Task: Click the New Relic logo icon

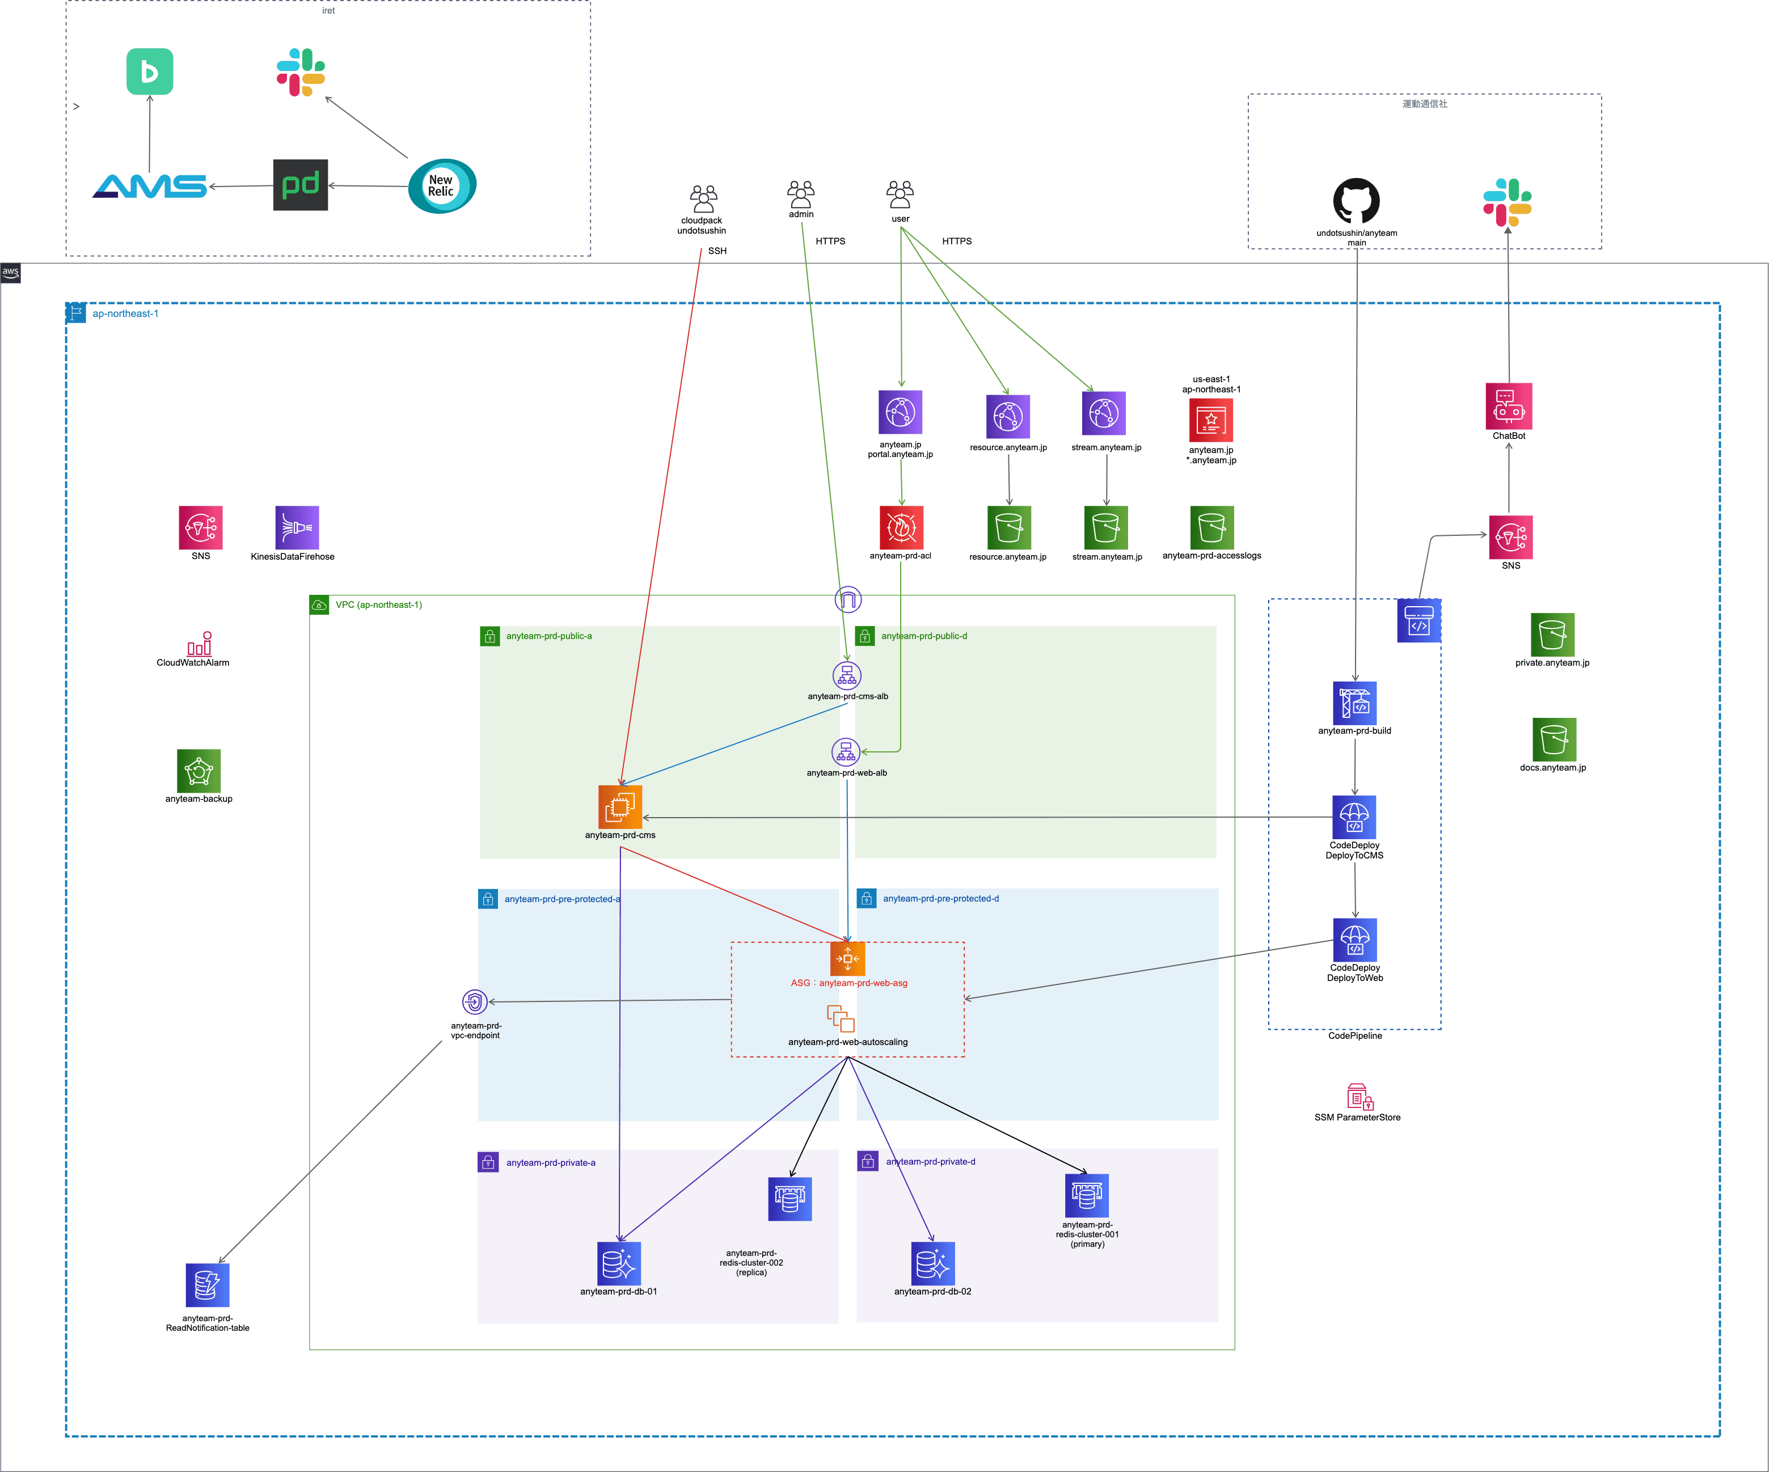Action: pyautogui.click(x=442, y=186)
